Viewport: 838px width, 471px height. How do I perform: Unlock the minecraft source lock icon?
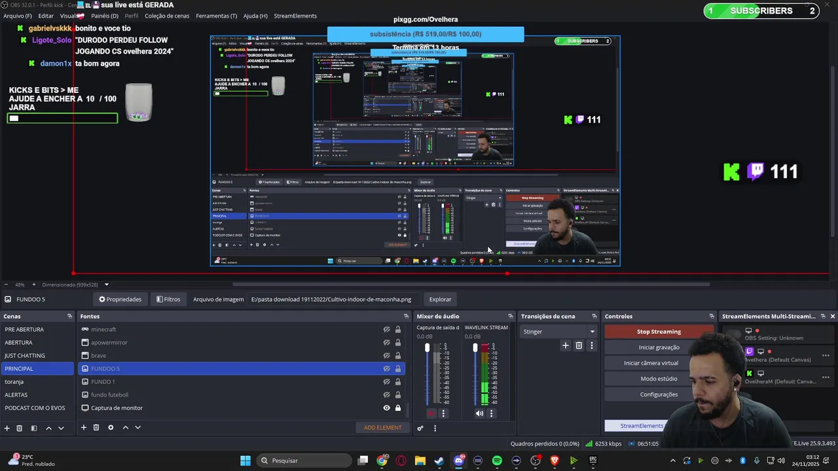[397, 330]
